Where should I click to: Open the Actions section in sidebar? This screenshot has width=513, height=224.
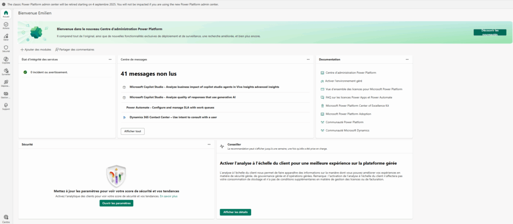click(x=6, y=26)
